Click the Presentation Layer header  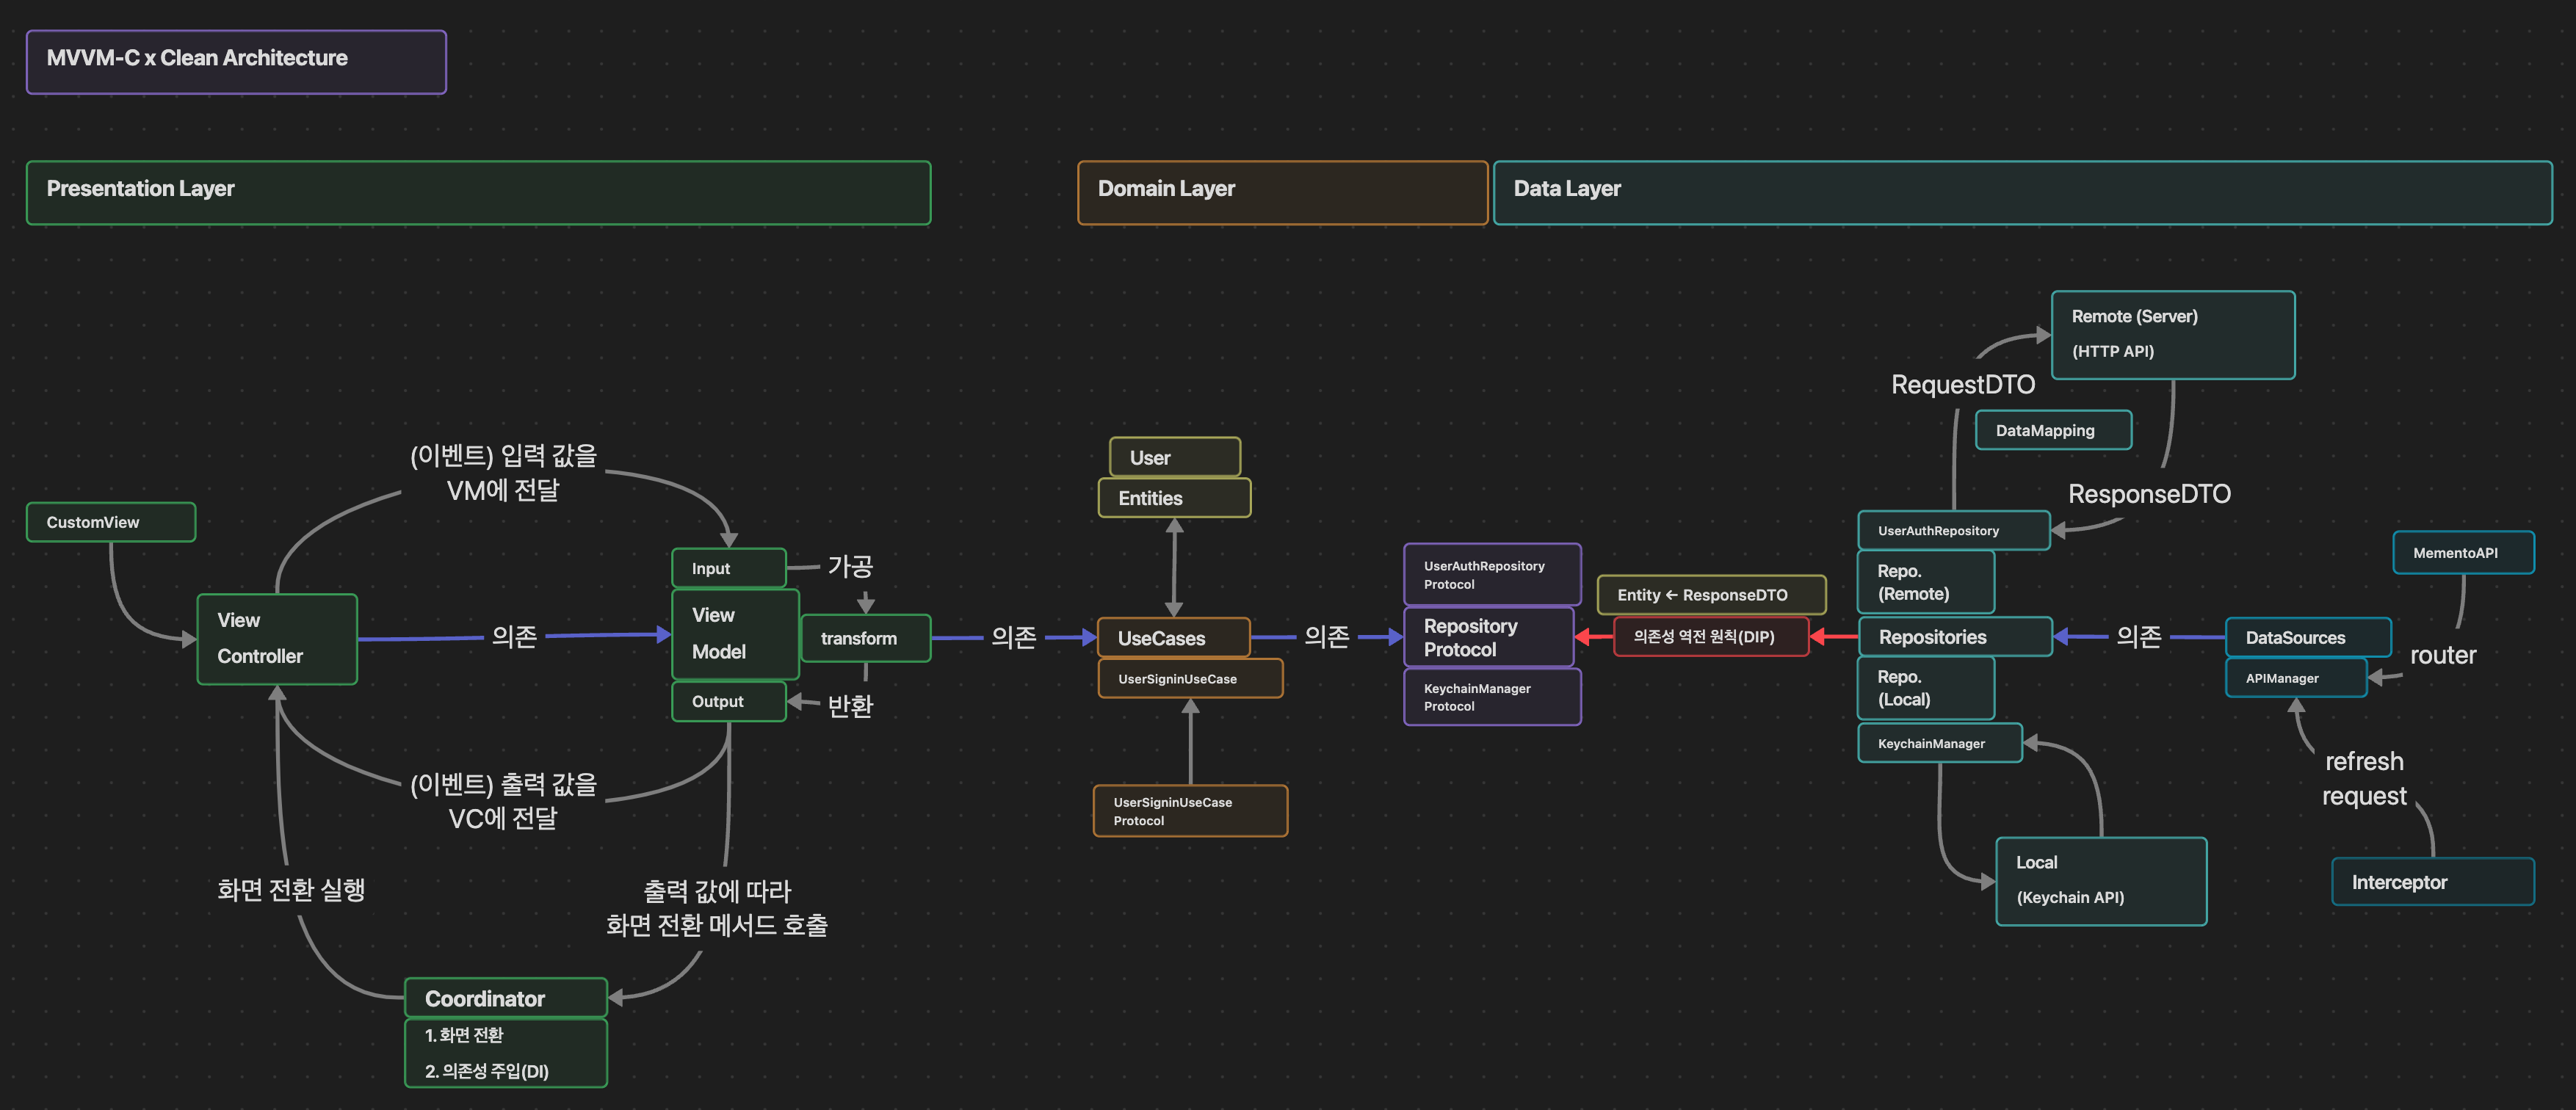478,192
